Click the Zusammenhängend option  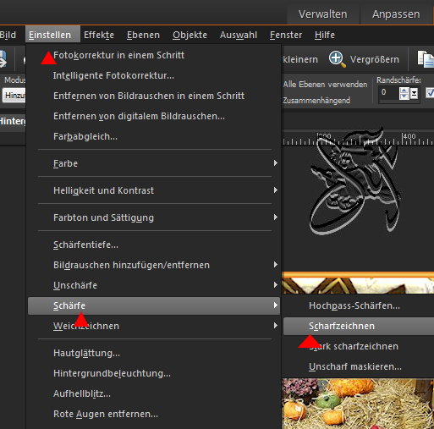pos(316,101)
